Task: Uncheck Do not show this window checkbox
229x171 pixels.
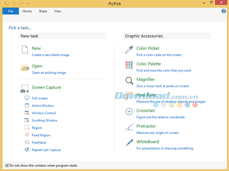Action: pyautogui.click(x=7, y=166)
